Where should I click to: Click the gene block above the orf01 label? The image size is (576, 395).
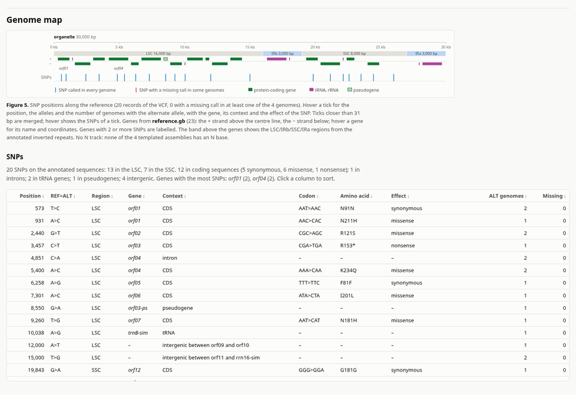point(64,59)
